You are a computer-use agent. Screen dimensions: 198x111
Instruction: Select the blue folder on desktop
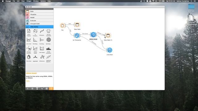[191, 6]
